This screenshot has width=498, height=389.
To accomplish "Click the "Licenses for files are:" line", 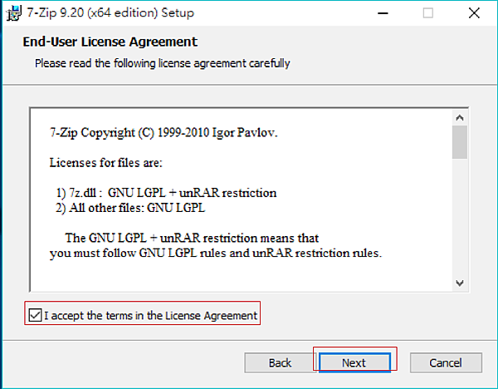I will click(x=105, y=163).
